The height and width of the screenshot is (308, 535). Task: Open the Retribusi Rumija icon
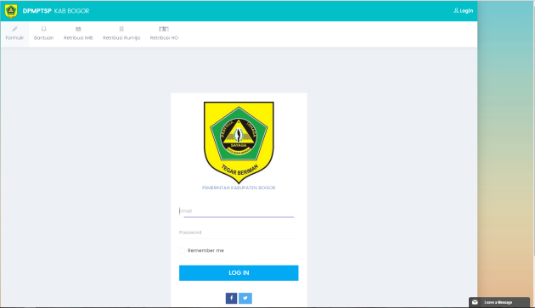[121, 29]
